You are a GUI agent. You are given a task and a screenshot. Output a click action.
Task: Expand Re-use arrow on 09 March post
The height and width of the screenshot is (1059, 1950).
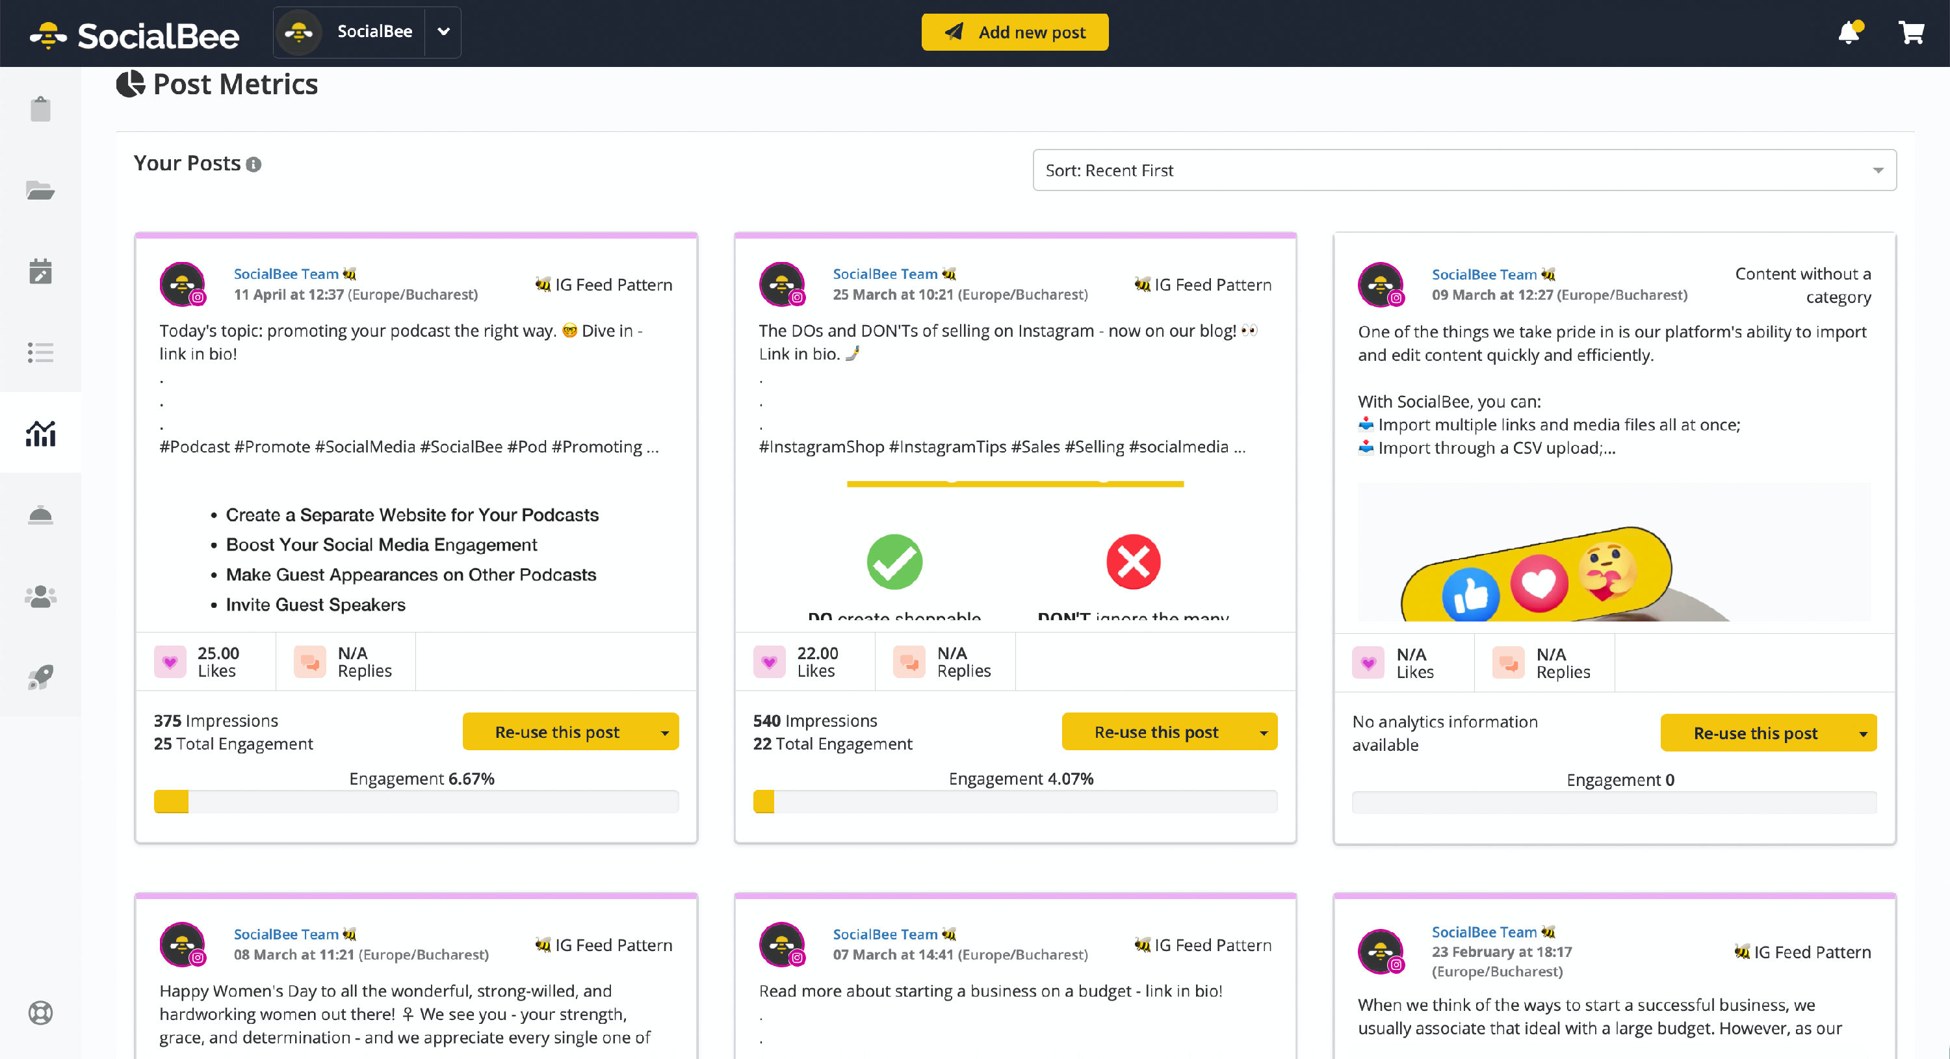pos(1863,733)
